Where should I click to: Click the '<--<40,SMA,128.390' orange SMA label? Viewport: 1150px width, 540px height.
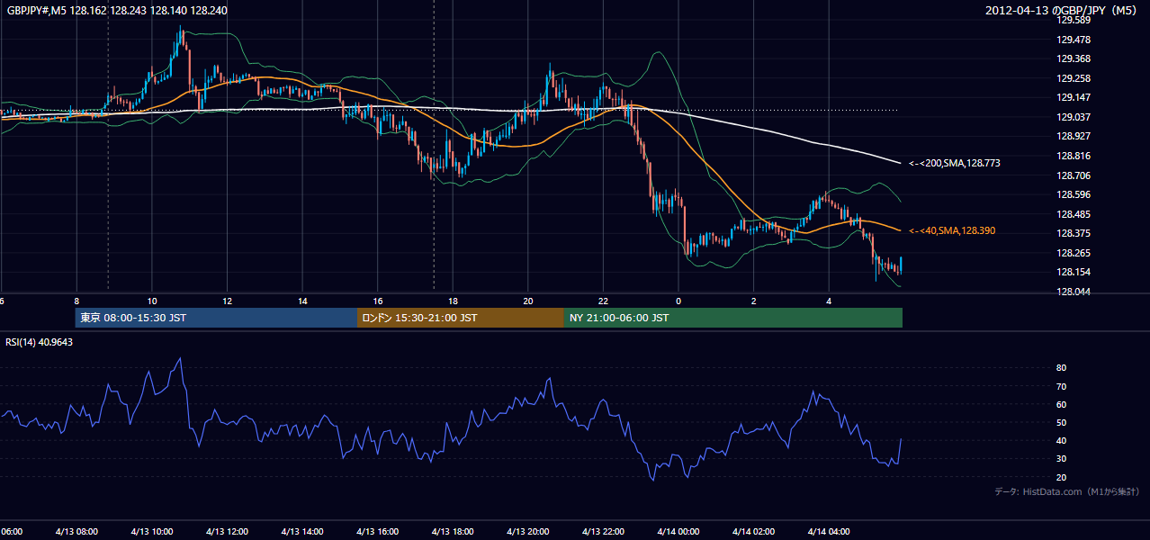[952, 231]
